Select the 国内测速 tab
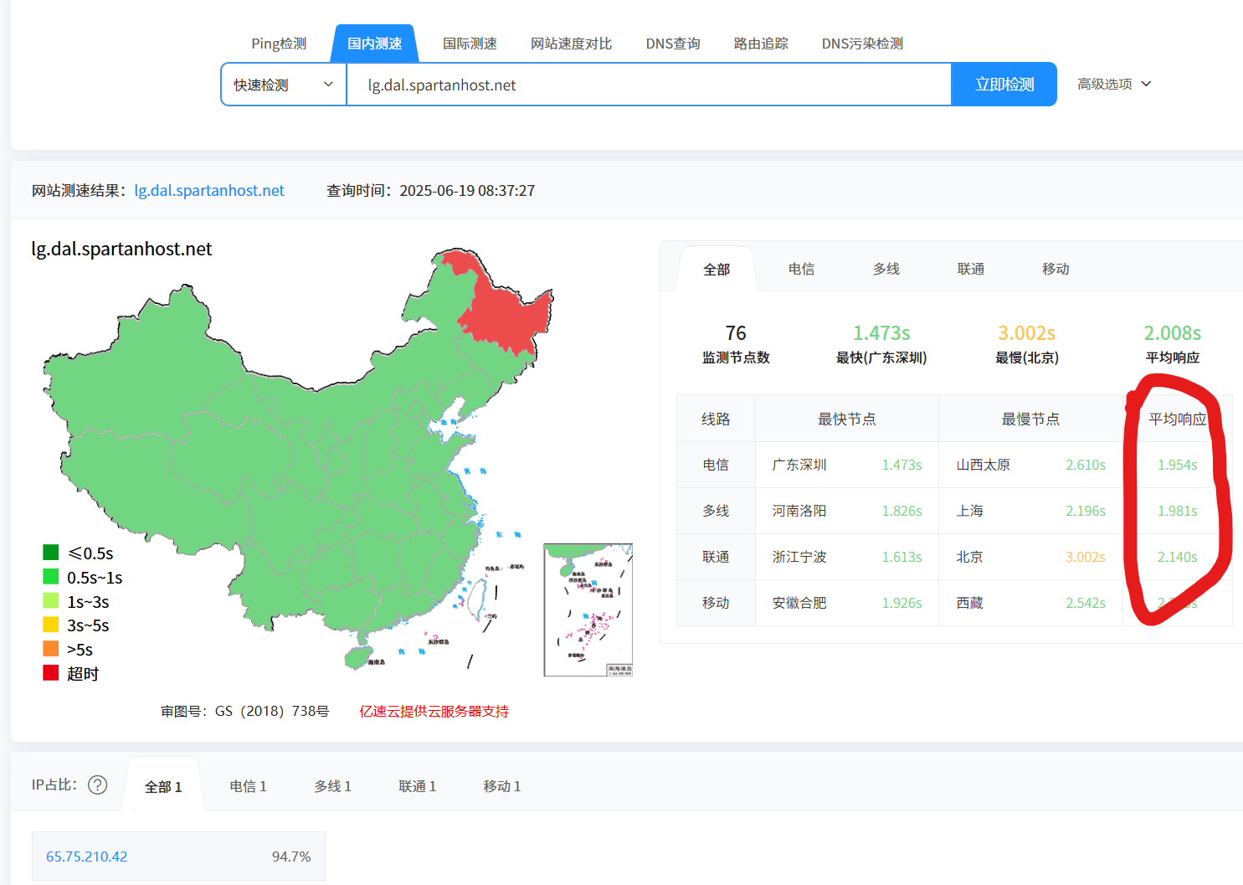 (375, 44)
